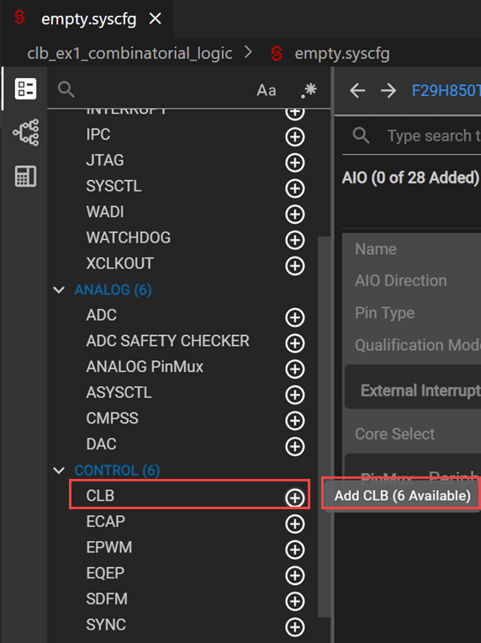Add an ADC instance via plus icon
481x643 pixels.
pyautogui.click(x=294, y=318)
